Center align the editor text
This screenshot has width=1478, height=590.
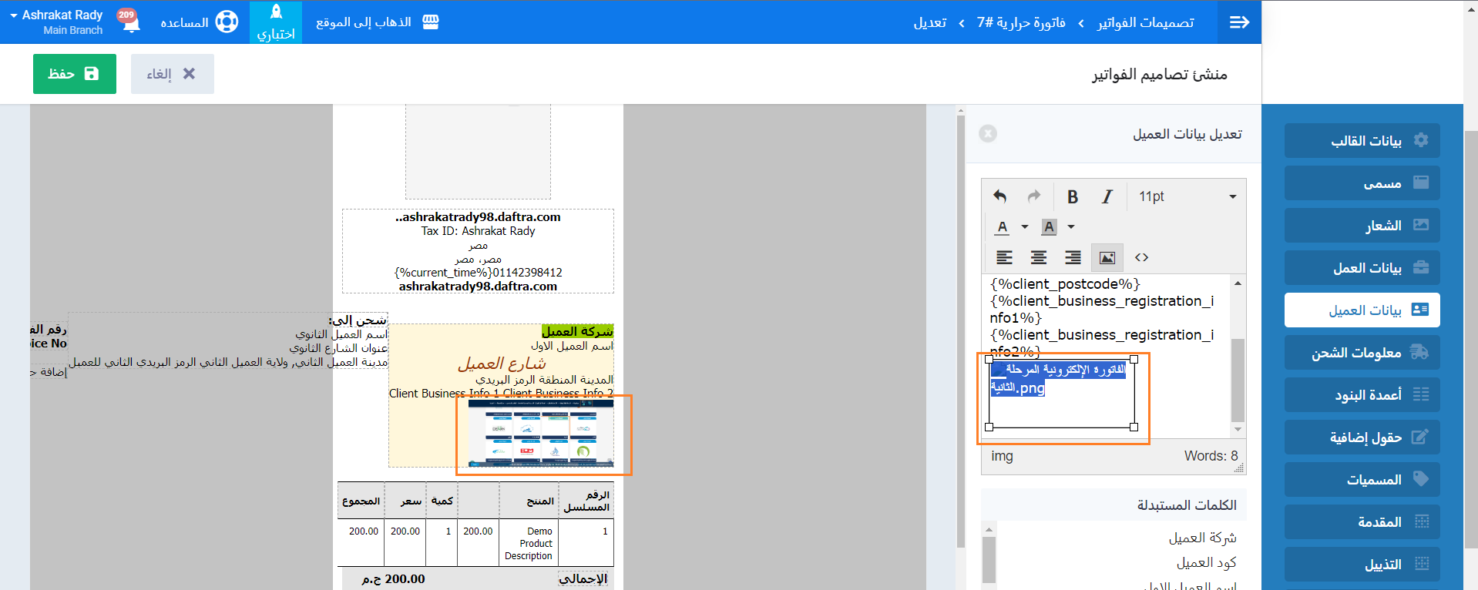1039,257
